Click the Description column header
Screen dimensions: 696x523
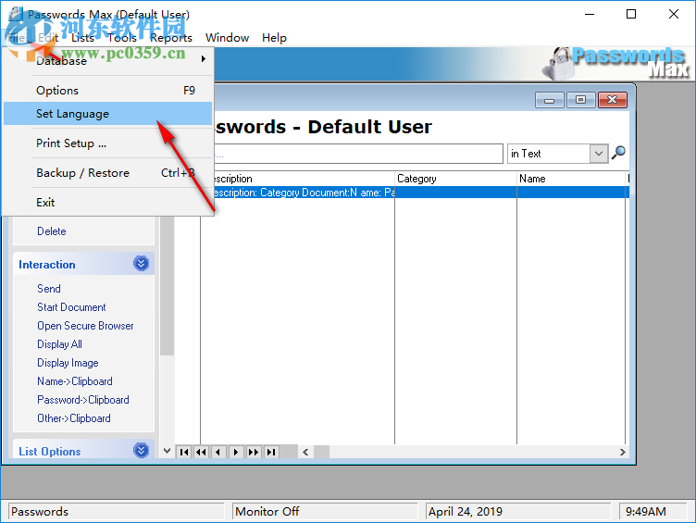point(304,179)
